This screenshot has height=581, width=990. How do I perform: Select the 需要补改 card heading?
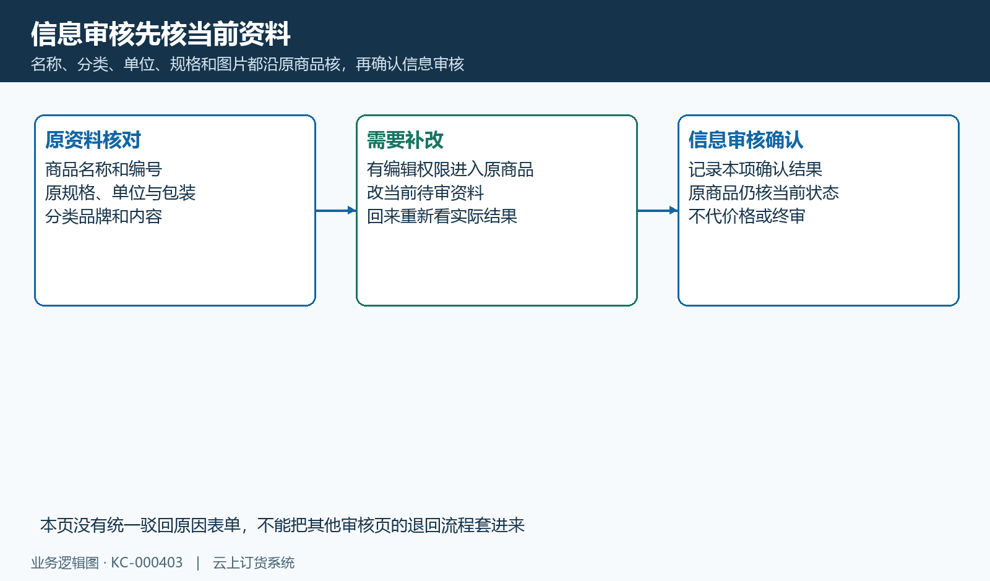(405, 140)
